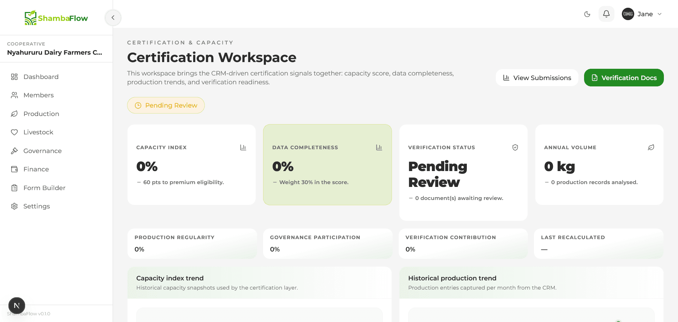Click the Capacity index trend heading

pos(170,278)
